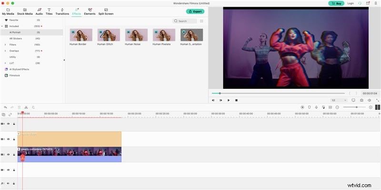Open the Elements tab

tap(90, 11)
